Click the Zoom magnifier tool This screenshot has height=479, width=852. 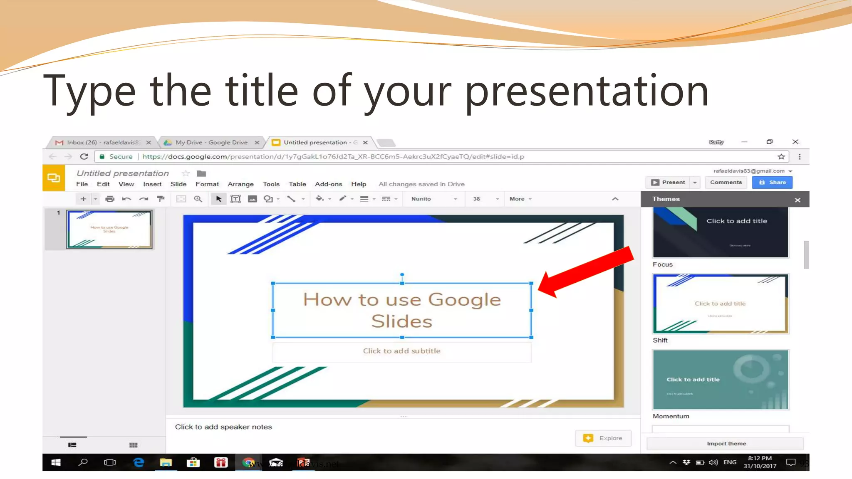point(198,199)
